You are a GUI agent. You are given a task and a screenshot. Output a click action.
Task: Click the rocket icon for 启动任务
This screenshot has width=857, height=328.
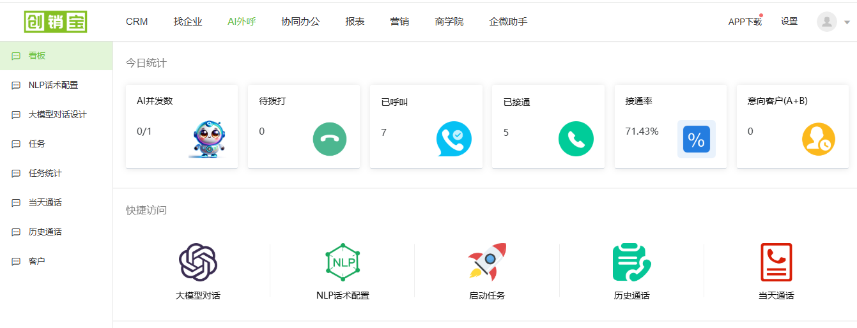[487, 262]
